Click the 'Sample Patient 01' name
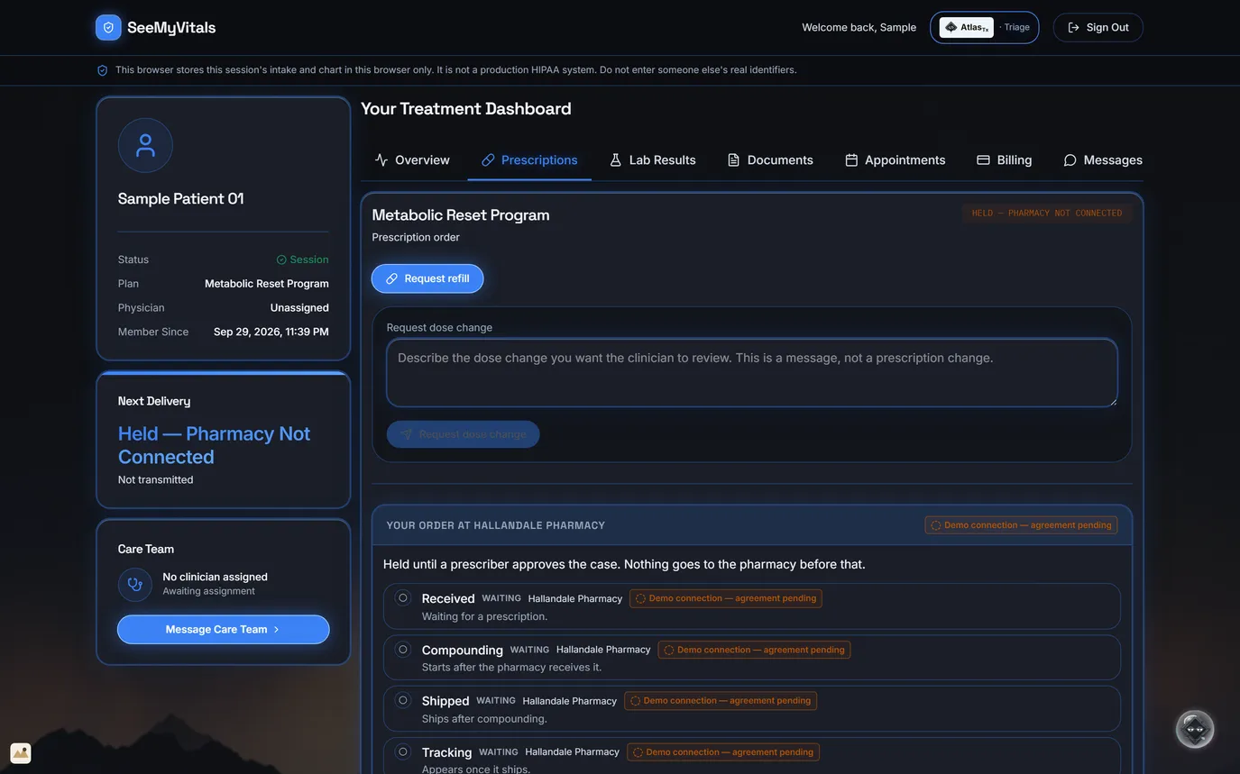Image resolution: width=1240 pixels, height=774 pixels. coord(181,198)
